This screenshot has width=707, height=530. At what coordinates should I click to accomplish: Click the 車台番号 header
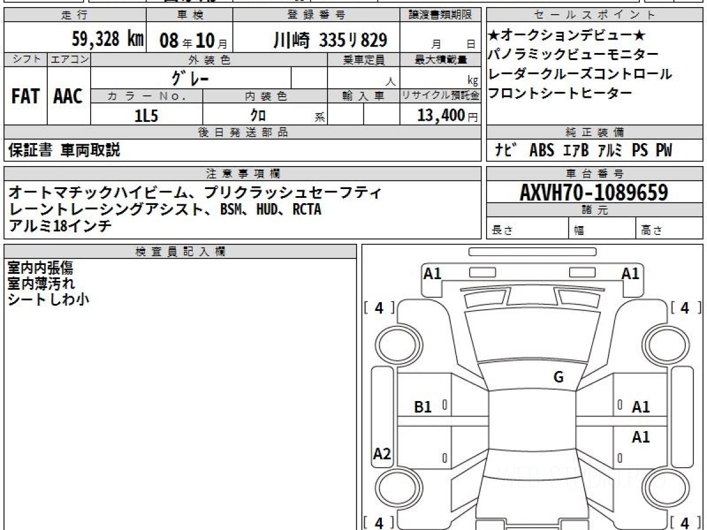pos(594,174)
